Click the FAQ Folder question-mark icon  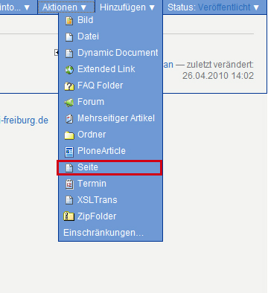[x=69, y=86]
